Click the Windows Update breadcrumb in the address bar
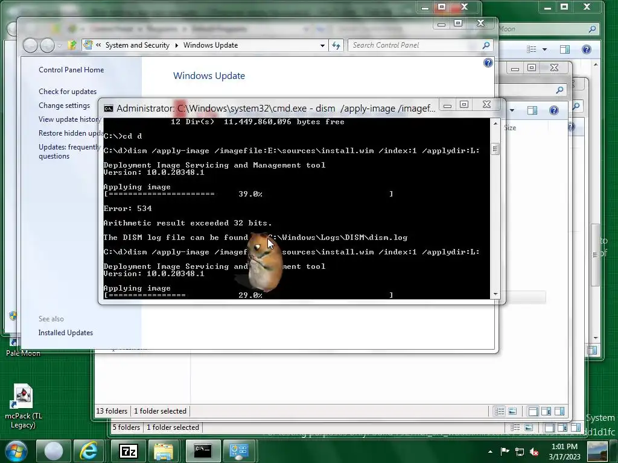 click(x=211, y=45)
